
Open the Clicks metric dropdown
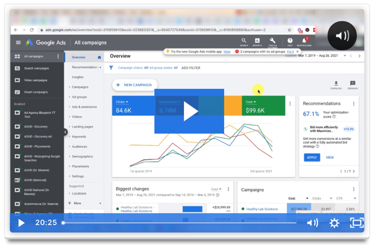coord(122,102)
